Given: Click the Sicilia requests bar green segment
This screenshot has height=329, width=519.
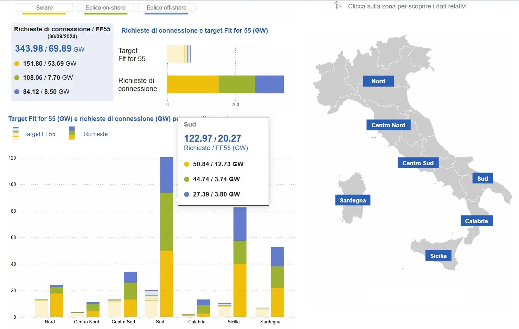Looking at the screenshot, I should point(240,252).
